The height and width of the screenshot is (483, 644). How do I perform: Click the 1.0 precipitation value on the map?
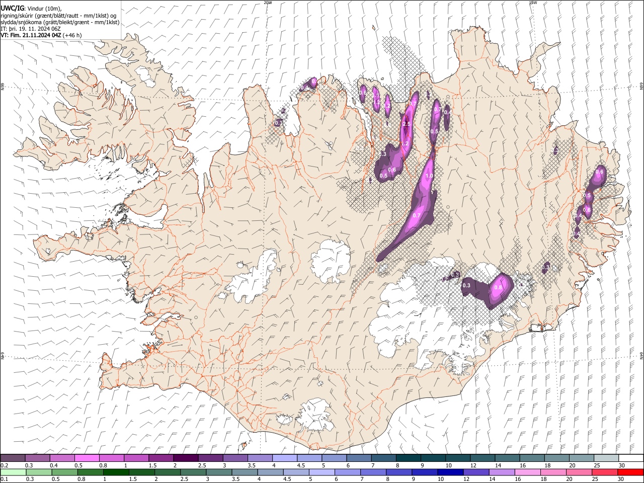[429, 176]
